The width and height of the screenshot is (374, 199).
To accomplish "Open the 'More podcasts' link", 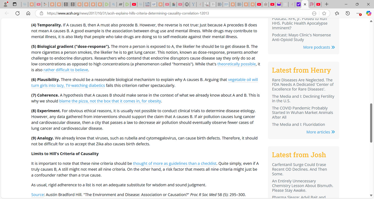I will (319, 47).
